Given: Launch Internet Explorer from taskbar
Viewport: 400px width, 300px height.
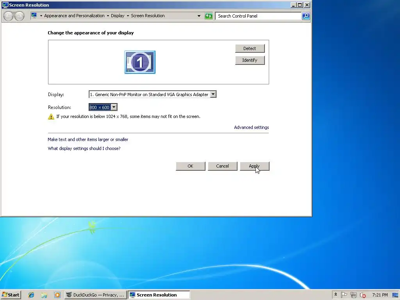Looking at the screenshot, I should [31, 295].
